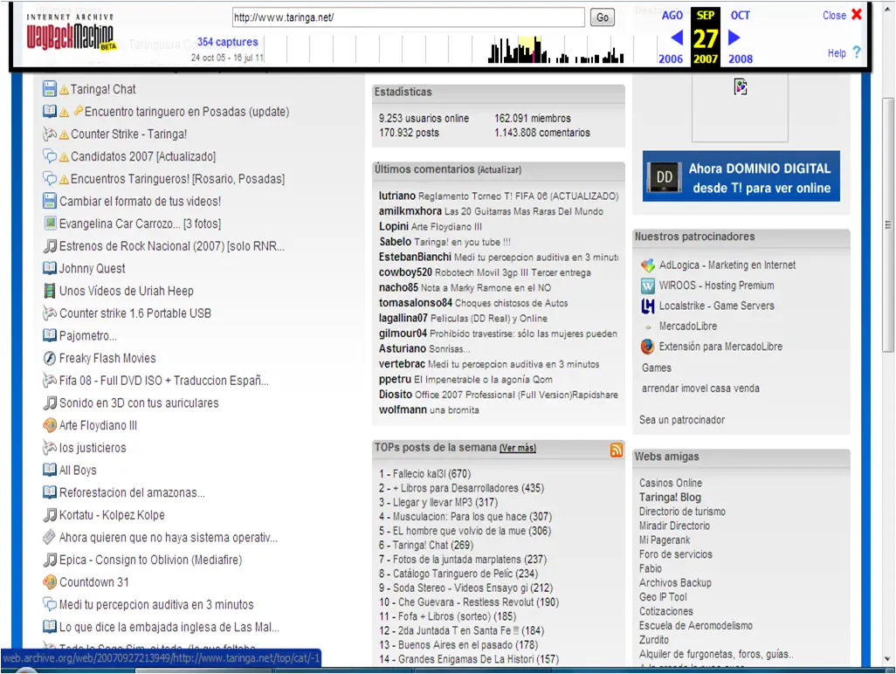Image resolution: width=896 pixels, height=674 pixels.
Task: Open the 354 captures link
Action: pos(227,42)
